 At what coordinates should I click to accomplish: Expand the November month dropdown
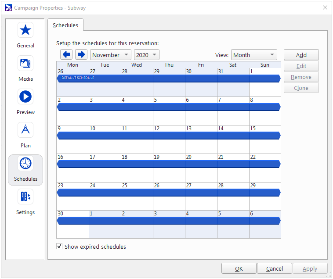point(110,55)
